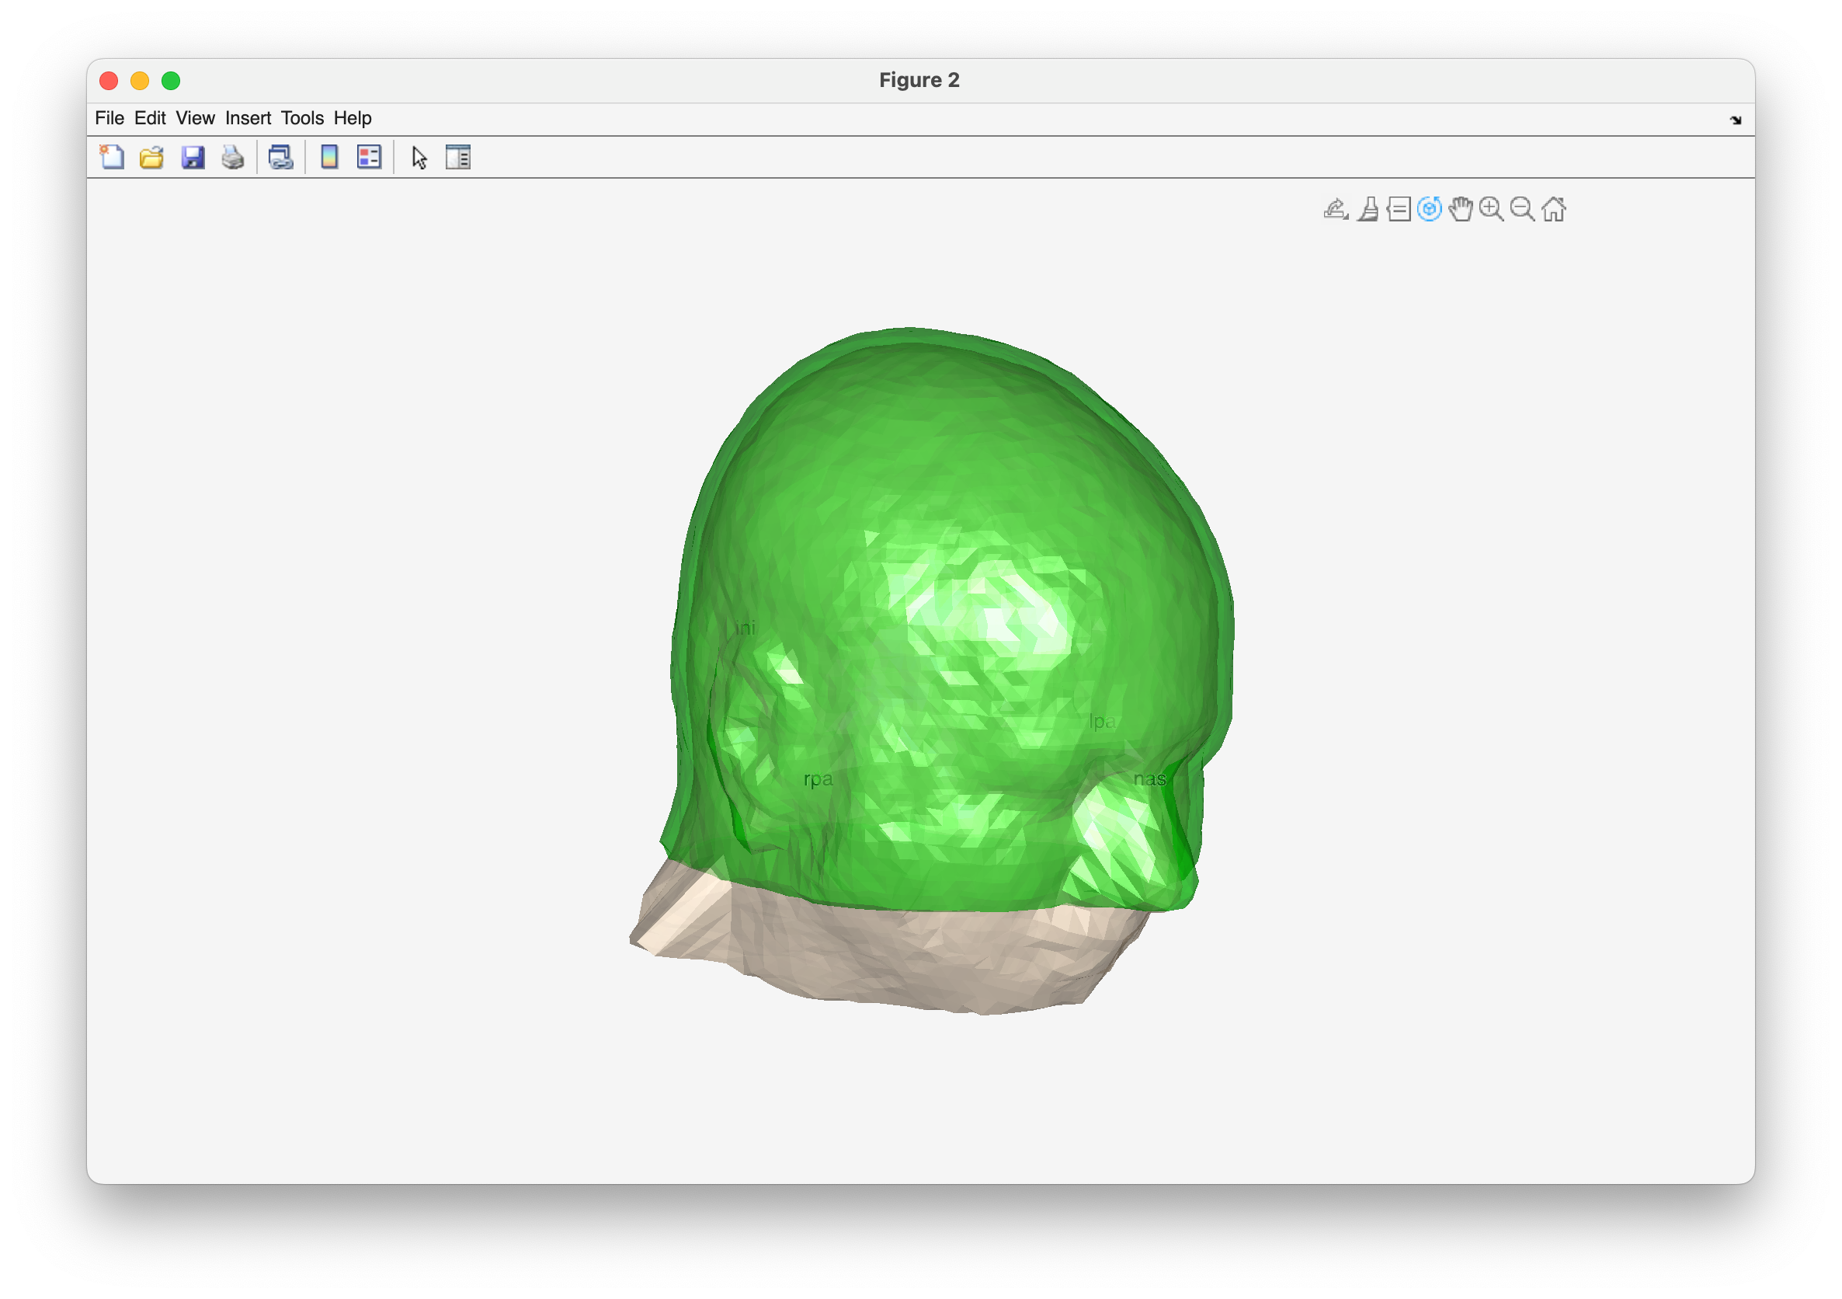Expand the axes export options button
The height and width of the screenshot is (1299, 1842).
click(1336, 210)
